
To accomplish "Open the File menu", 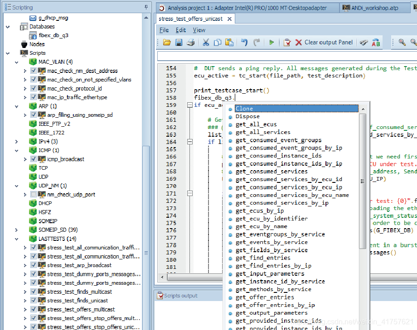I will [164, 30].
